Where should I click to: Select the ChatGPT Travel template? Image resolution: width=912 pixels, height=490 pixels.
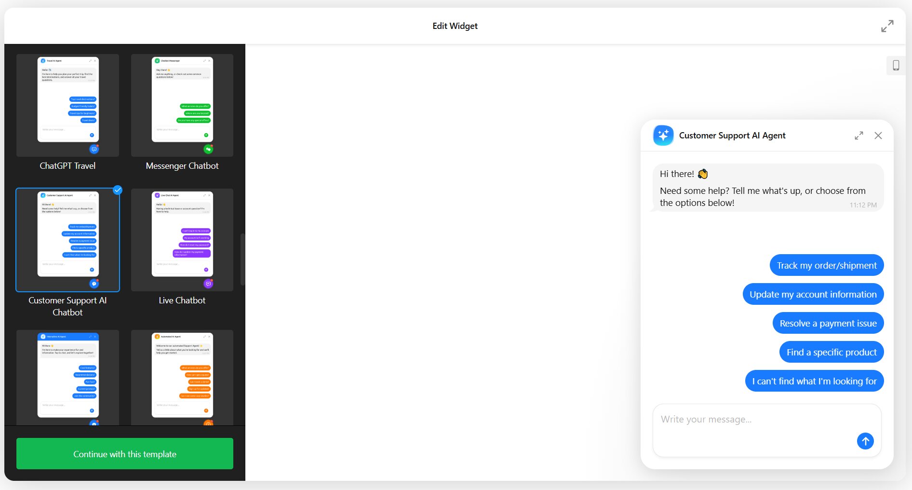67,105
